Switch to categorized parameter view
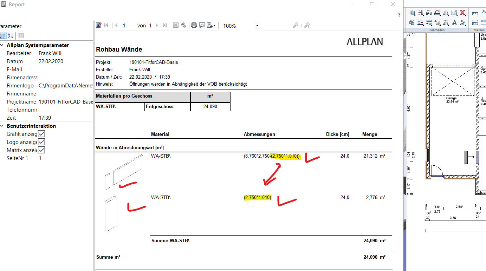486x271 pixels. point(3,35)
